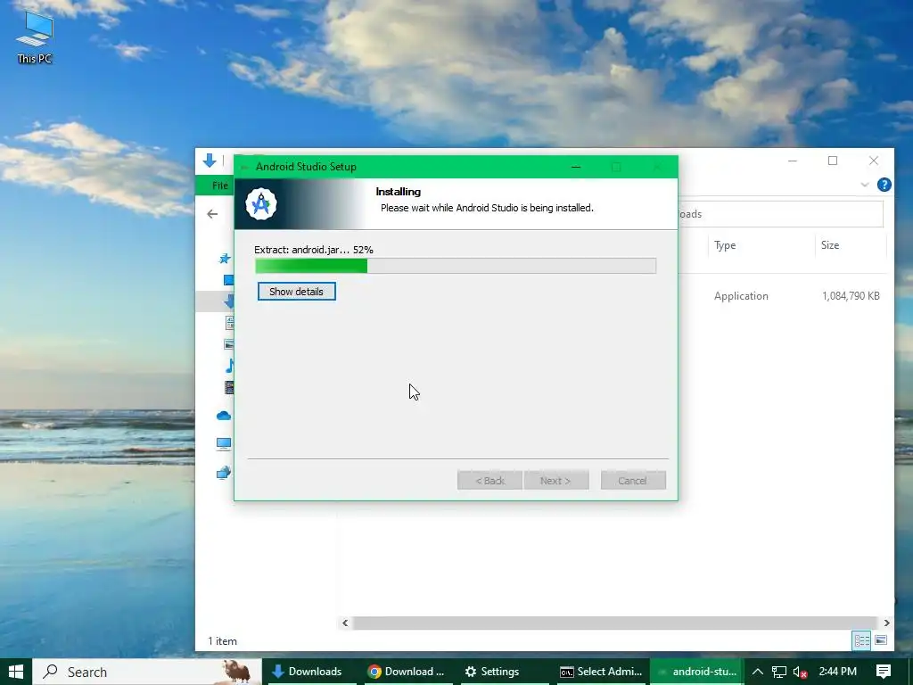913x685 pixels.
Task: Minimize the Android Studio Setup window
Action: 576,167
